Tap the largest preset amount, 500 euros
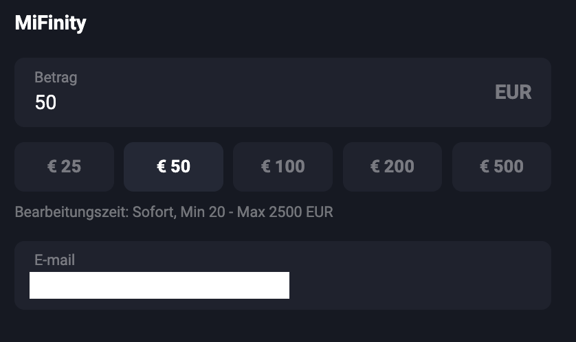 tap(501, 166)
